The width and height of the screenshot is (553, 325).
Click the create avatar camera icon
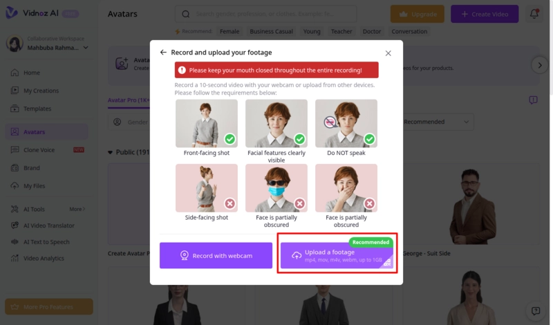122,64
